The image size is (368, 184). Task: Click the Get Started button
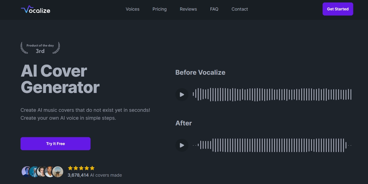point(338,9)
